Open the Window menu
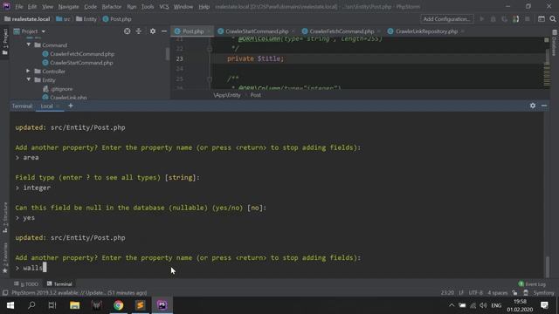The height and width of the screenshot is (314, 559). click(183, 6)
